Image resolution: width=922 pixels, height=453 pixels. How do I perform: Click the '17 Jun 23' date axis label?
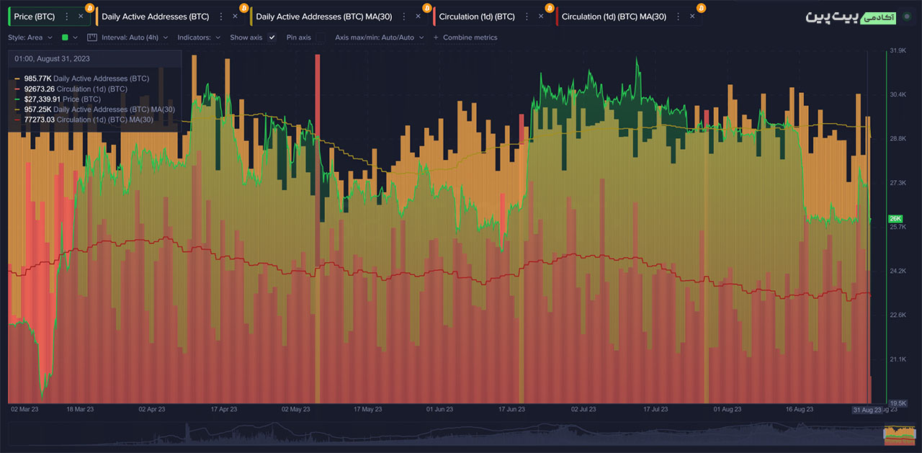point(511,409)
